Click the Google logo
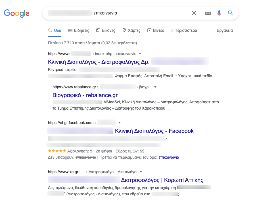253x203 pixels. point(17,13)
